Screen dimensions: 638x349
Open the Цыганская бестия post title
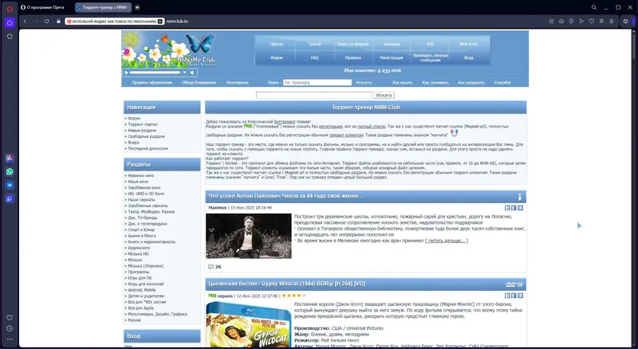[287, 284]
